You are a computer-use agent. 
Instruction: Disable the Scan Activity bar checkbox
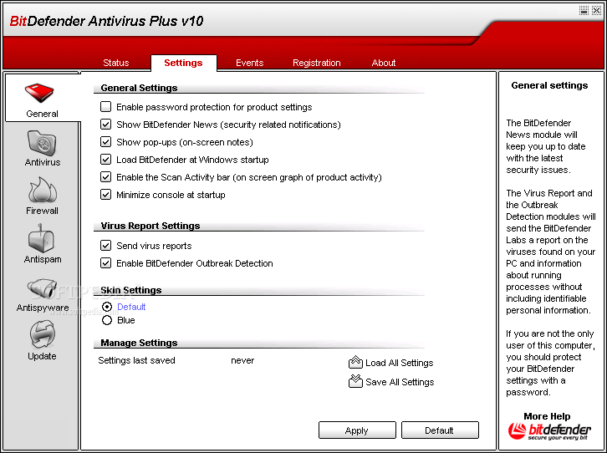coord(105,177)
